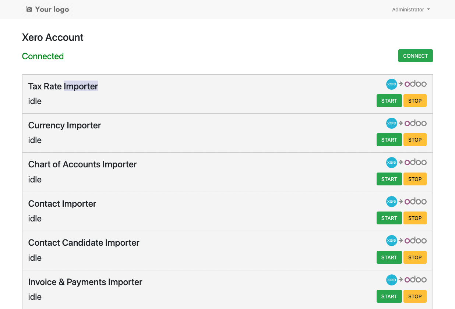
Task: Click the Contact Candidate Importer title
Action: [84, 243]
